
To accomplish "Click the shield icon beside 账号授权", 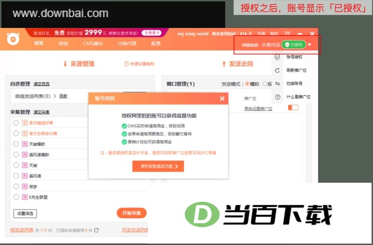I will (277, 57).
